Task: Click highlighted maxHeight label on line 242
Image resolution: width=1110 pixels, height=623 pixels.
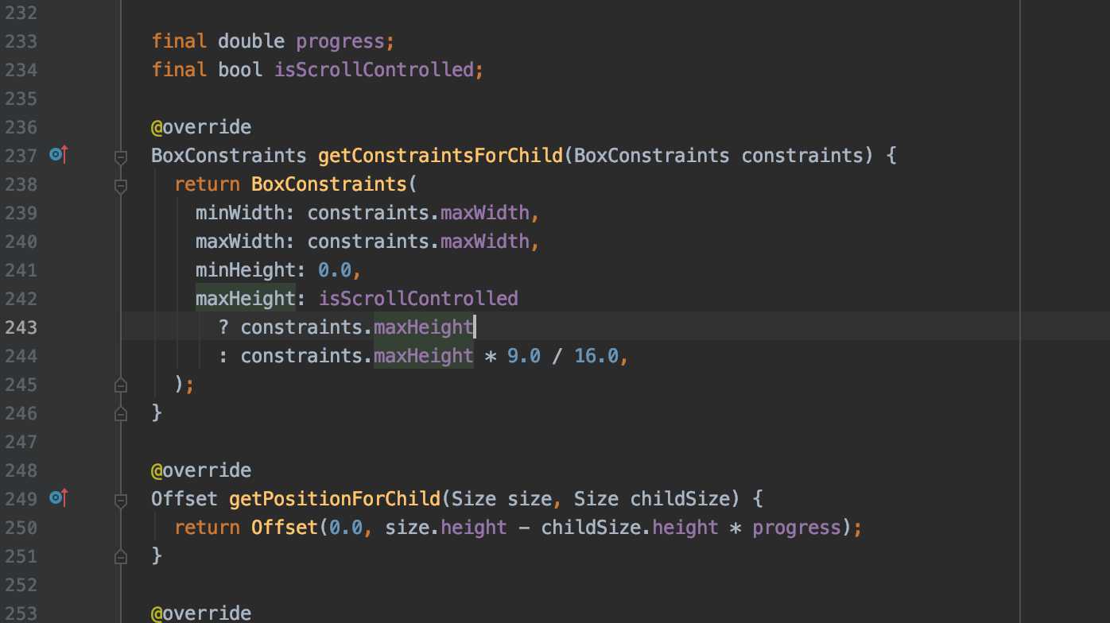Action: tap(246, 299)
